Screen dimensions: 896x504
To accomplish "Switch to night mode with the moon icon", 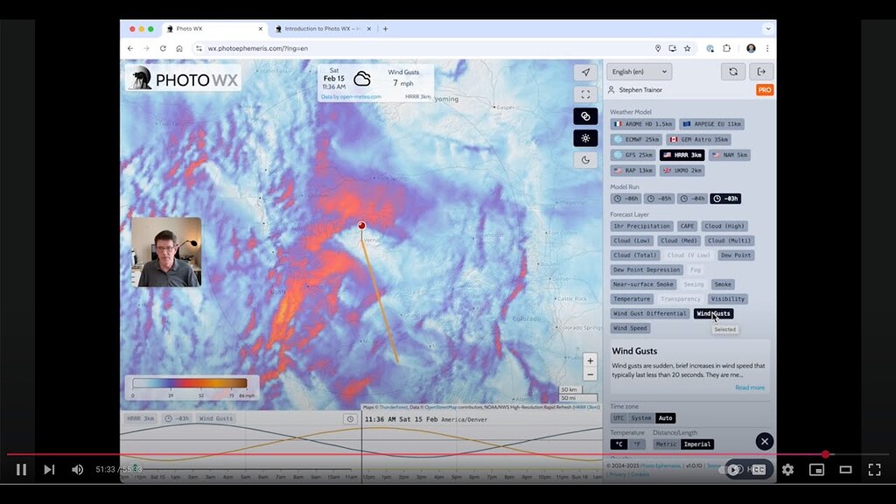I will (x=584, y=160).
